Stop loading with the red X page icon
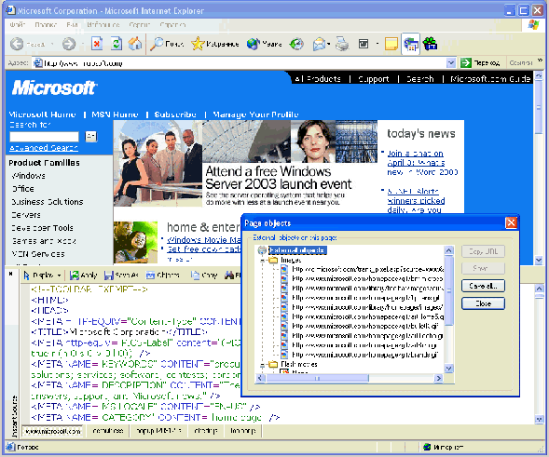 click(x=97, y=44)
